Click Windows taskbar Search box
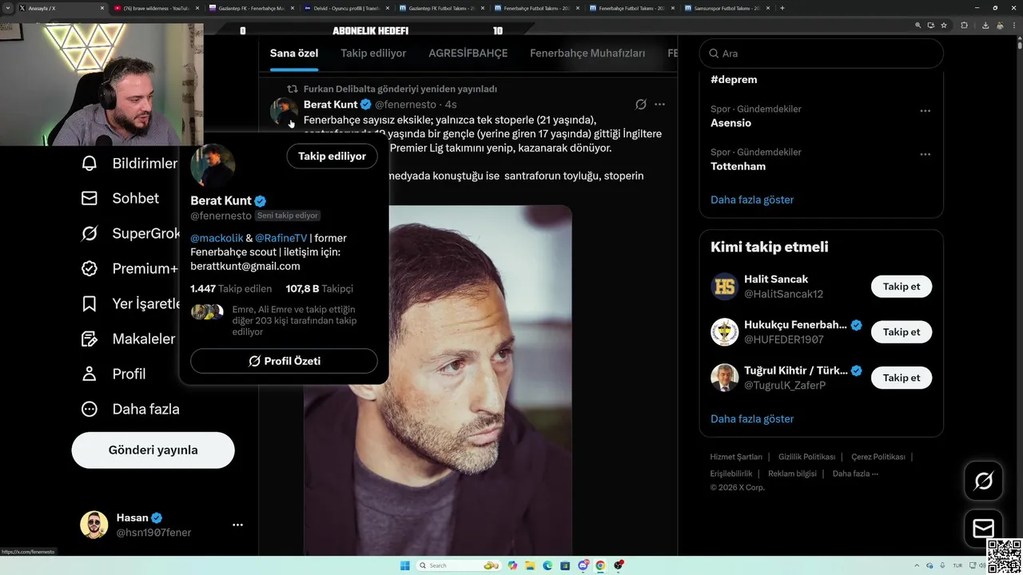The height and width of the screenshot is (575, 1023). point(459,565)
